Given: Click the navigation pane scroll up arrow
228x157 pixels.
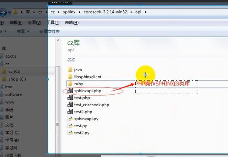Looking at the screenshot, I should (x=58, y=40).
